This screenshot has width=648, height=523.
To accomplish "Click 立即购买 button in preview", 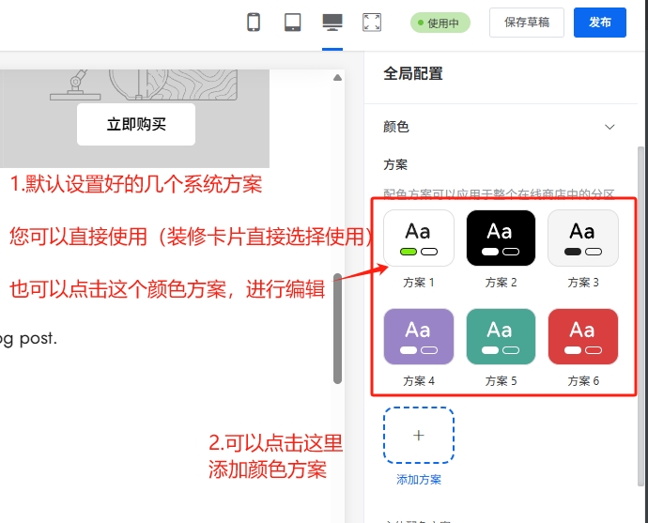I will pos(136,124).
